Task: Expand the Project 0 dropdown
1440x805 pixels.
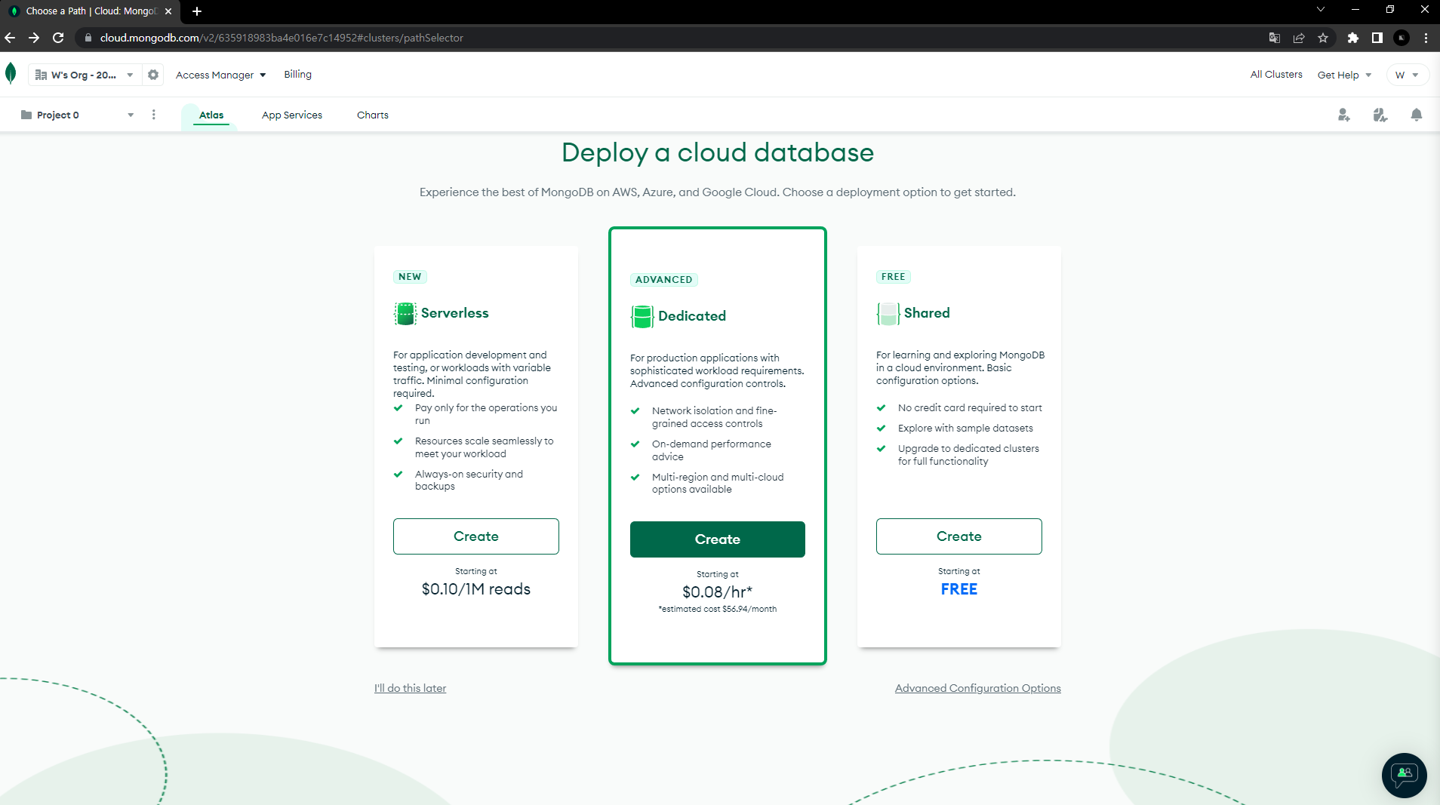Action: [78, 115]
